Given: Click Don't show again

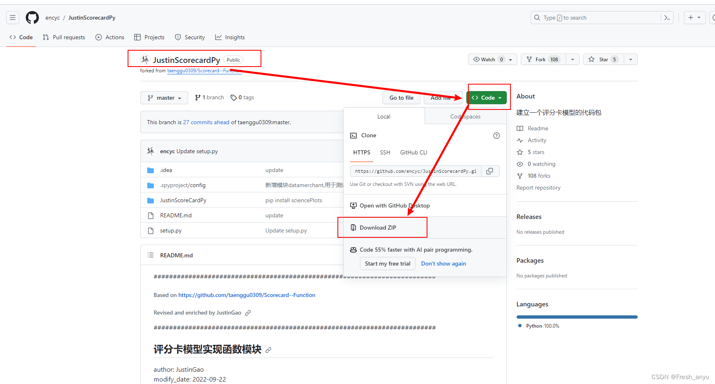Looking at the screenshot, I should [x=443, y=263].
